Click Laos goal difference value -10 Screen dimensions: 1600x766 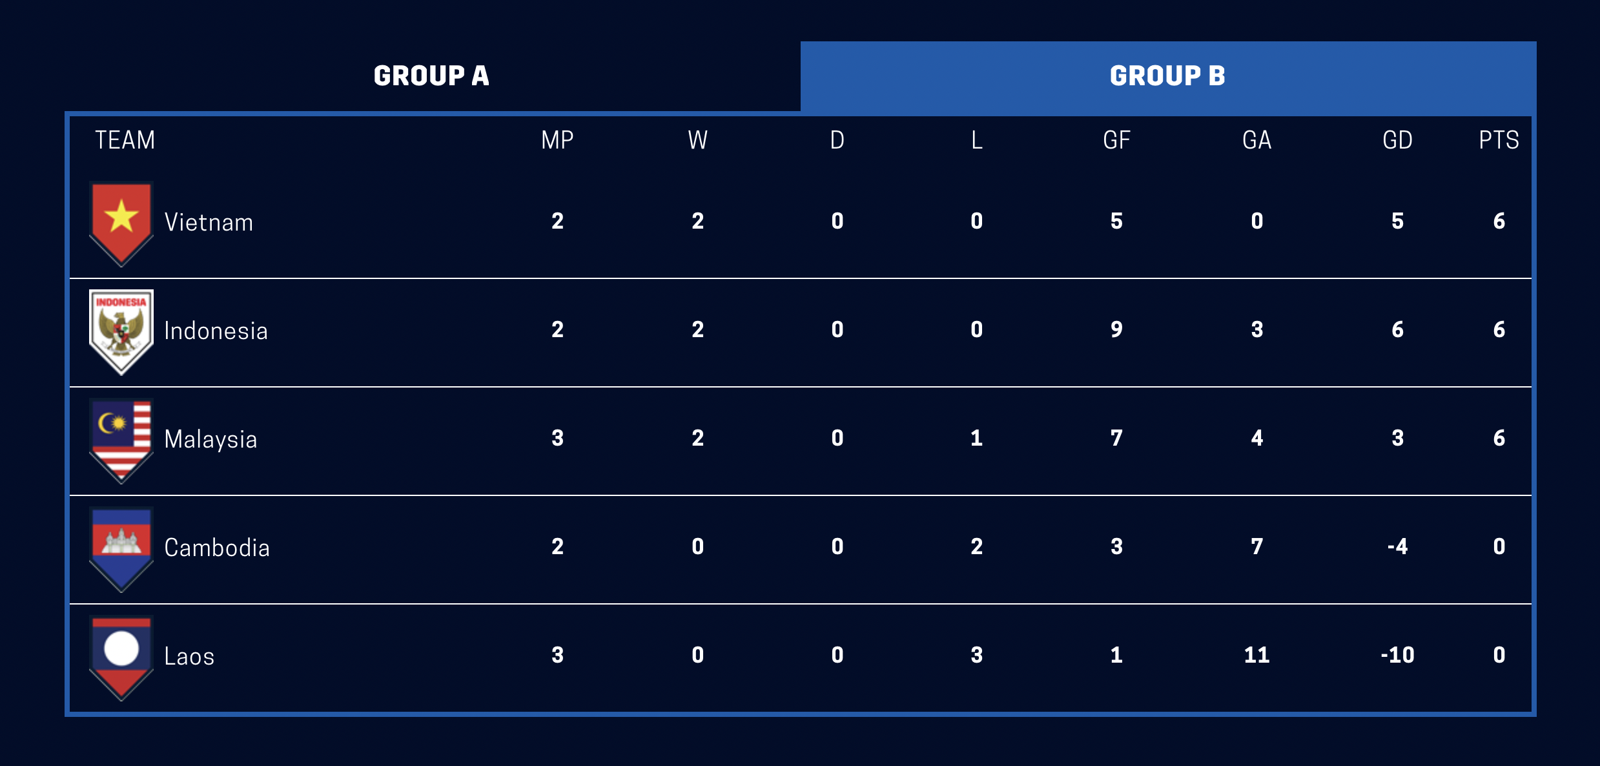(1397, 655)
